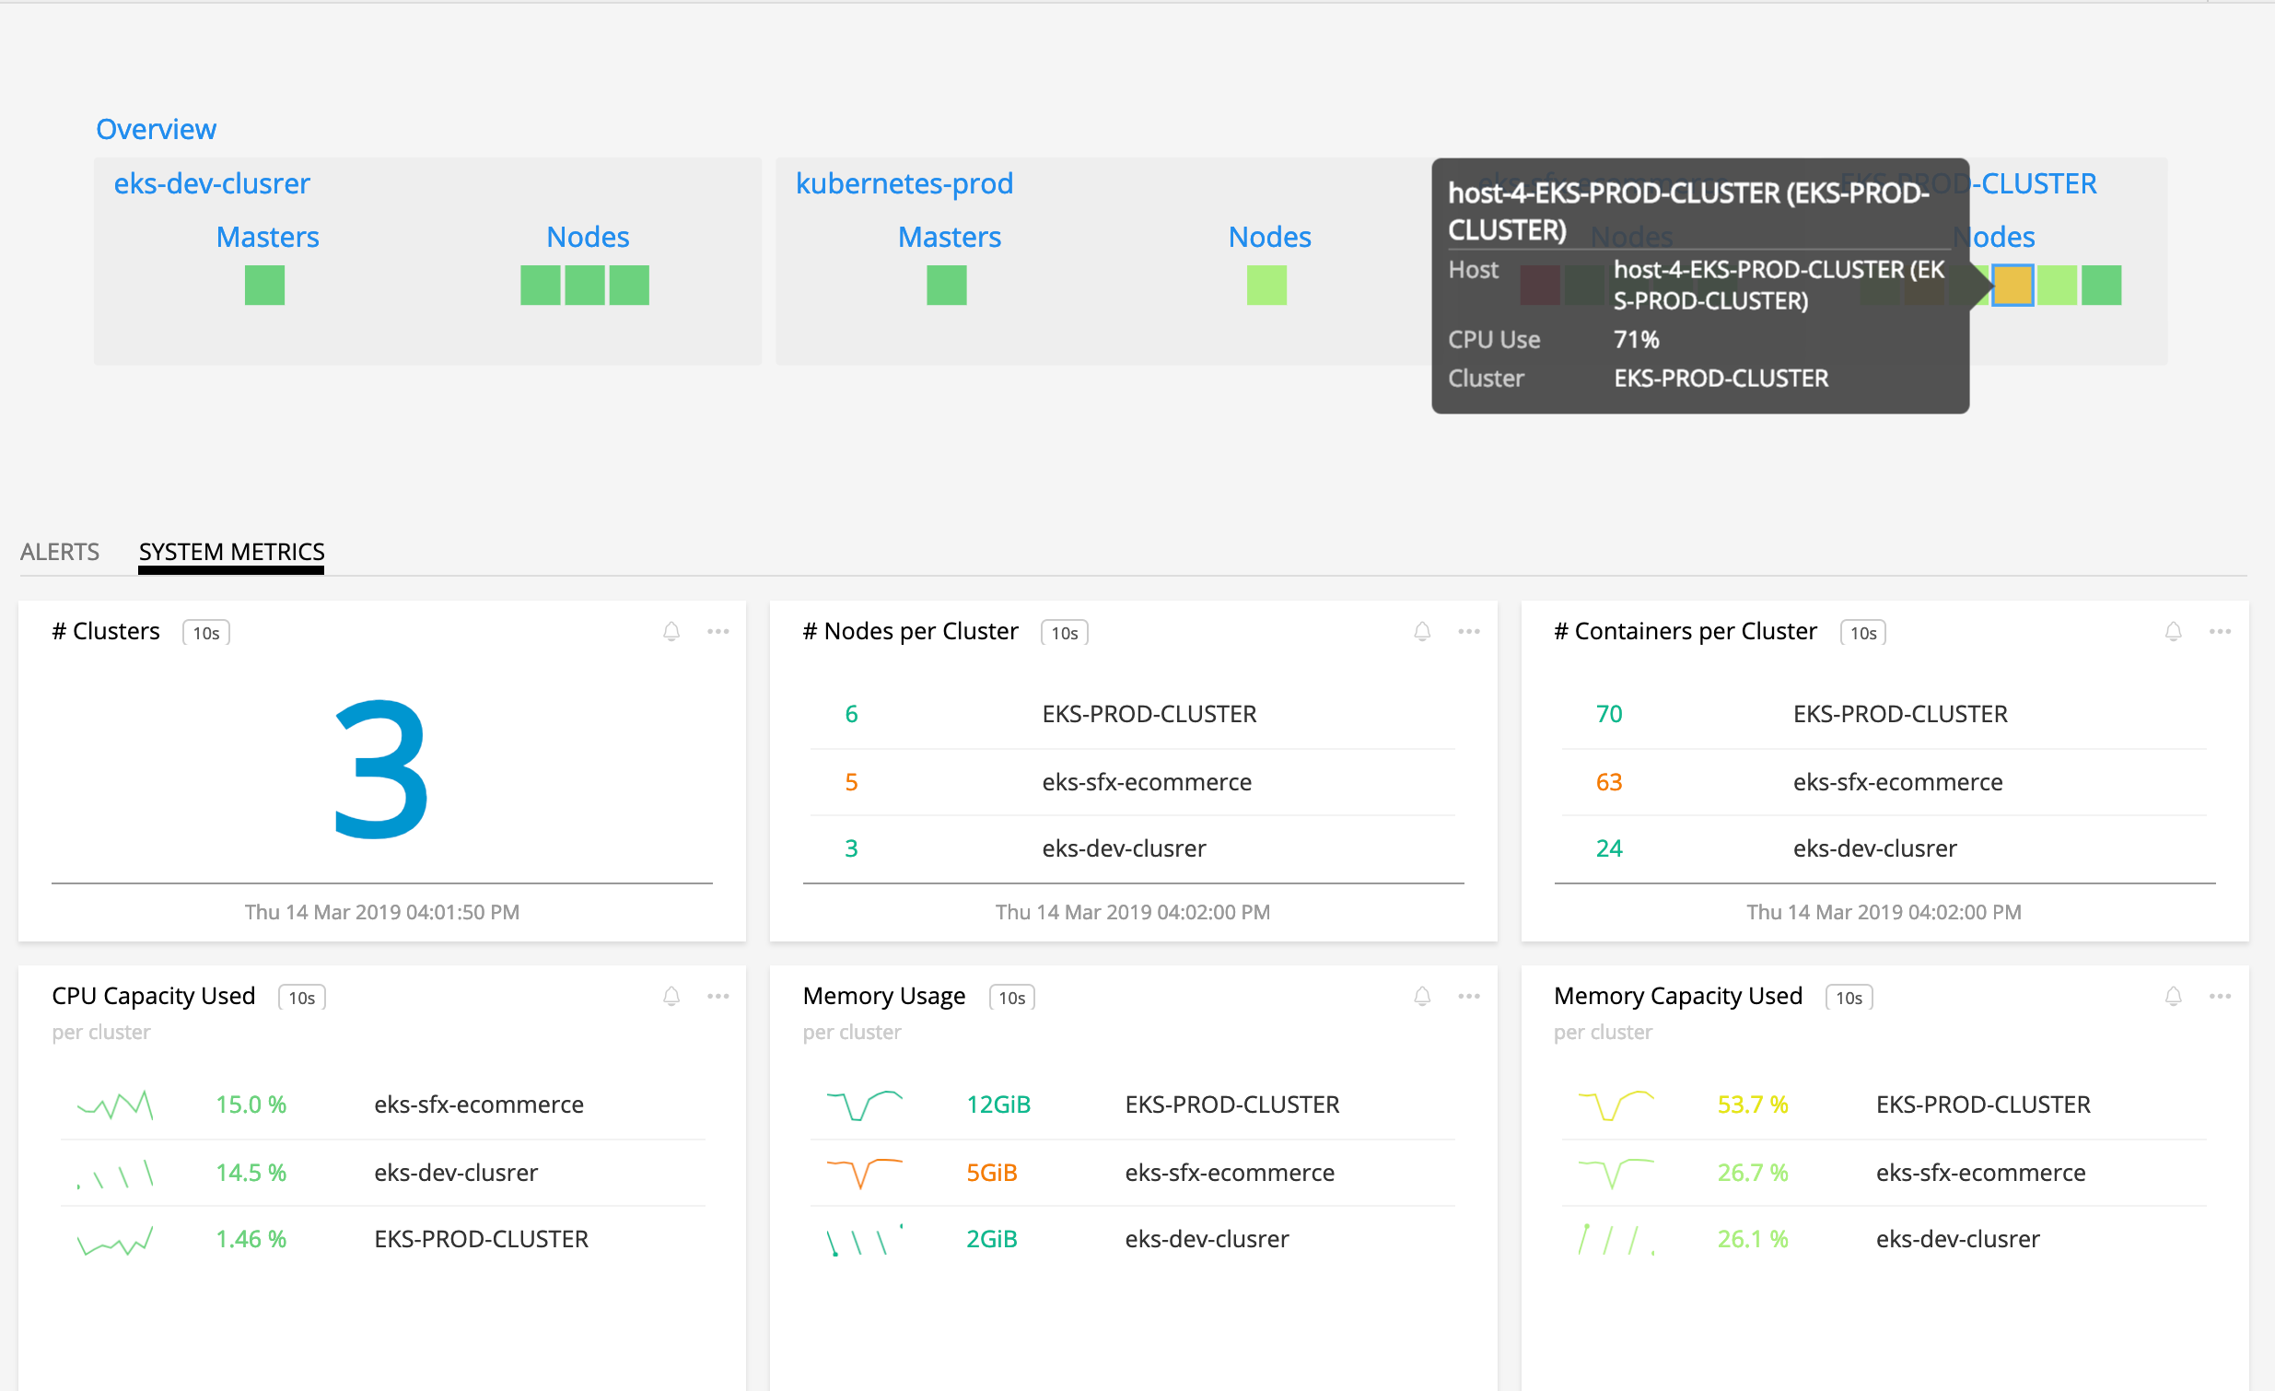Open alert bell on # Clusters chart
The image size is (2275, 1391).
pos(671,632)
